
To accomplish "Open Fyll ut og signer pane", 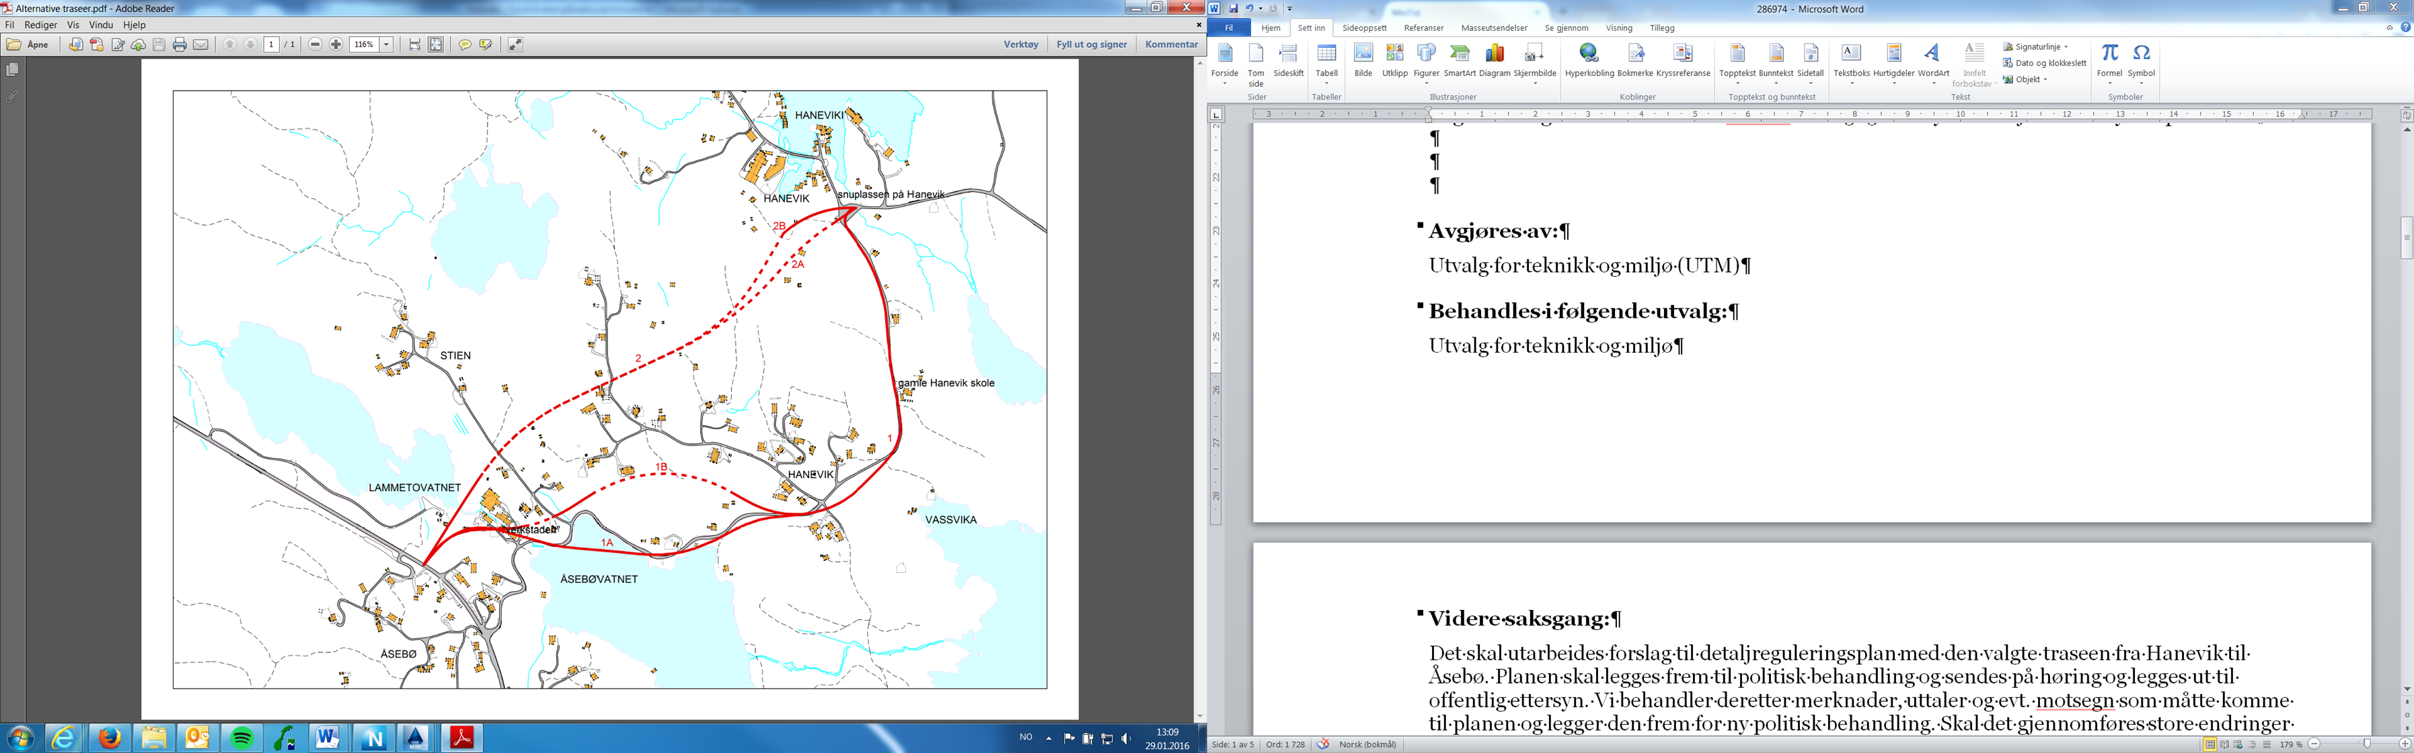I will 1092,44.
